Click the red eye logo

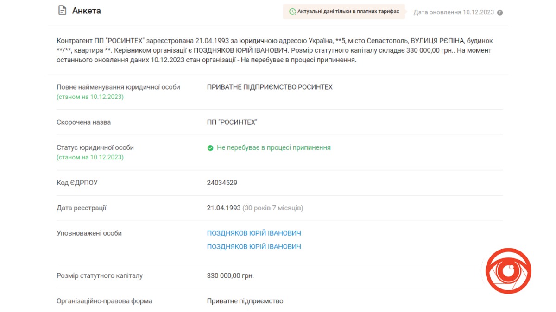(x=508, y=271)
